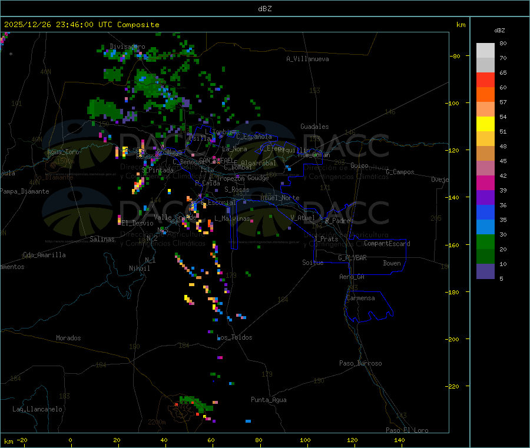This screenshot has width=530, height=448.
Task: Click the Carmensa location label
Action: [360, 298]
